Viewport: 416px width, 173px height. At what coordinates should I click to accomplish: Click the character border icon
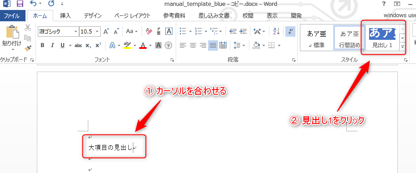point(169,31)
